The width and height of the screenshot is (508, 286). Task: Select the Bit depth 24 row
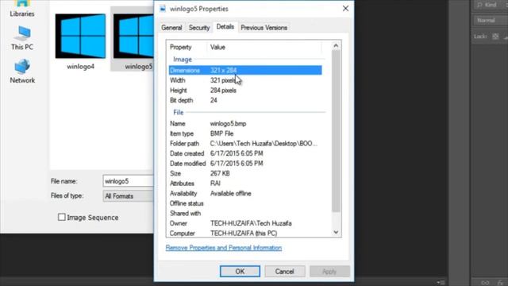tap(245, 100)
